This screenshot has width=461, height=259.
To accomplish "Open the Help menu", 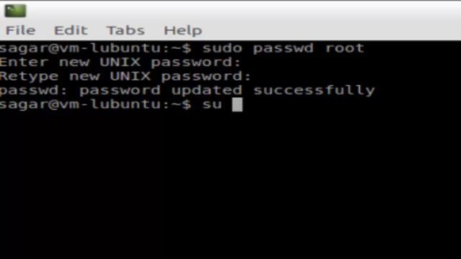I will pos(183,30).
